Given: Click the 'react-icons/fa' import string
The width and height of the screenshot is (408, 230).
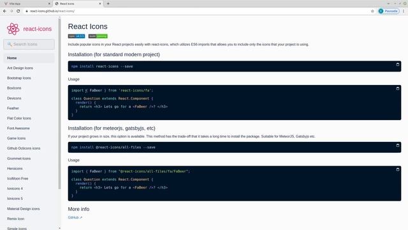Looking at the screenshot, I should 135,91.
